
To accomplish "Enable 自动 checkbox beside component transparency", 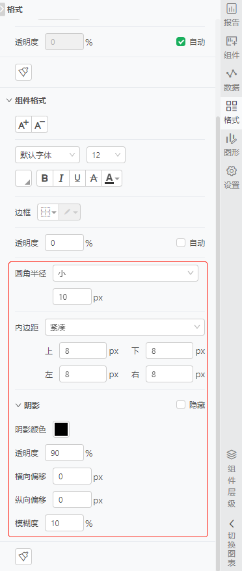I will tap(181, 243).
